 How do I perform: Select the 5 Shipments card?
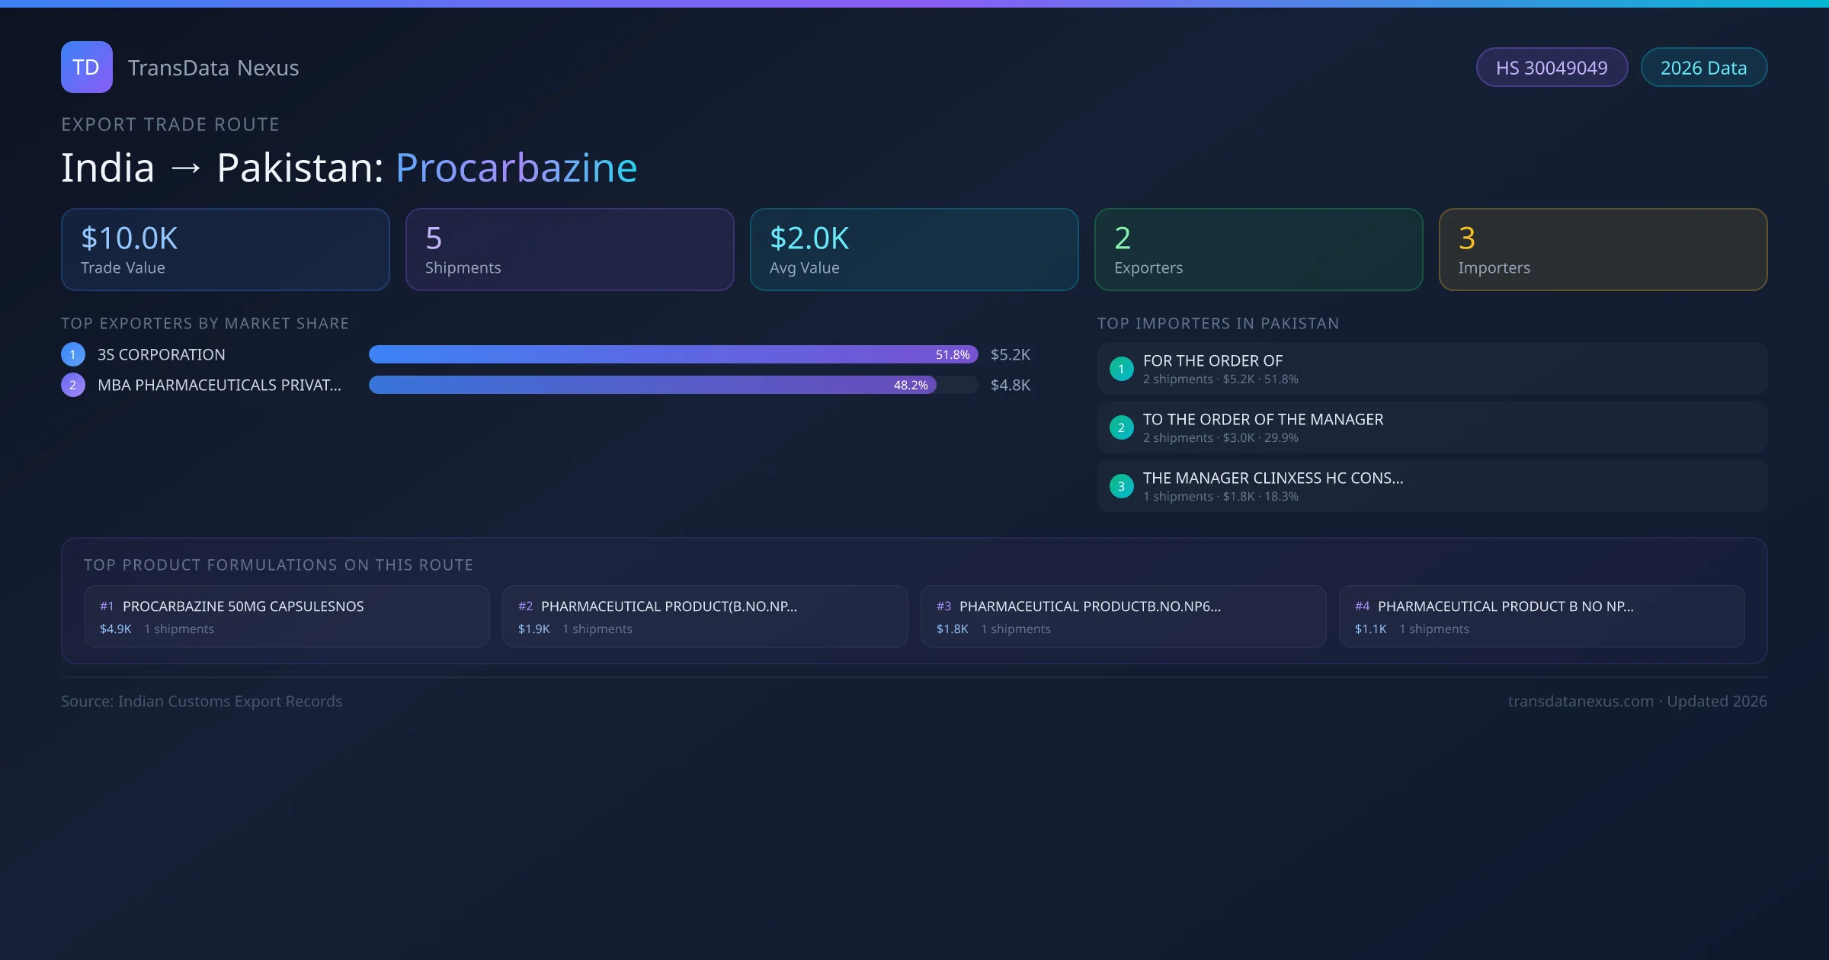click(569, 250)
